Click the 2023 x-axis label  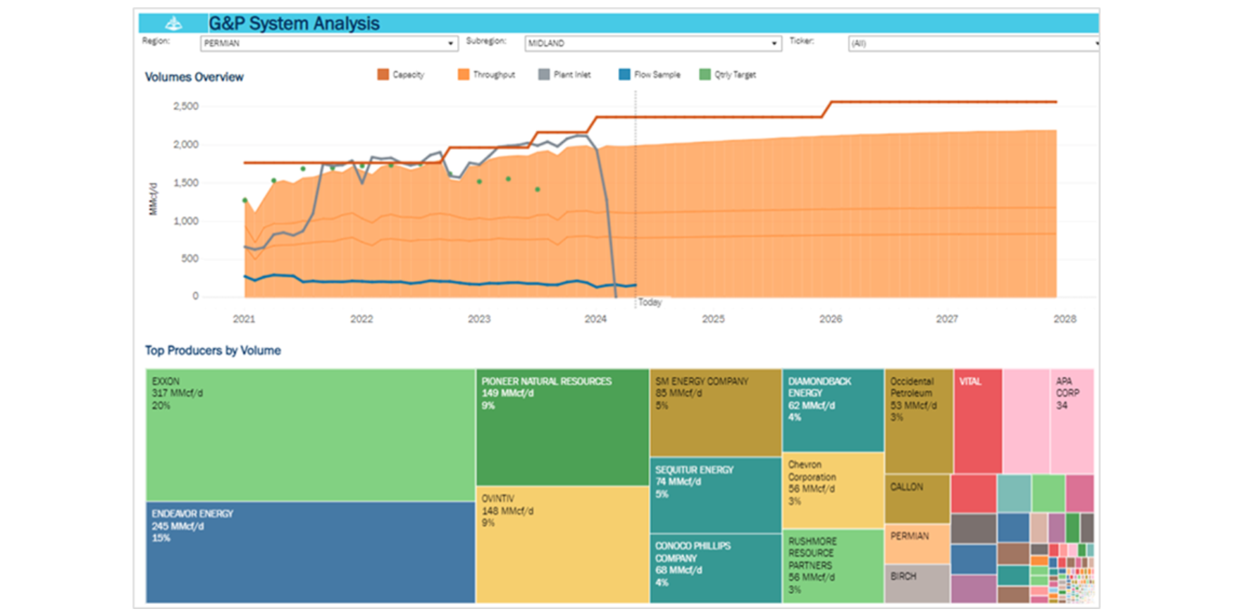coord(479,319)
